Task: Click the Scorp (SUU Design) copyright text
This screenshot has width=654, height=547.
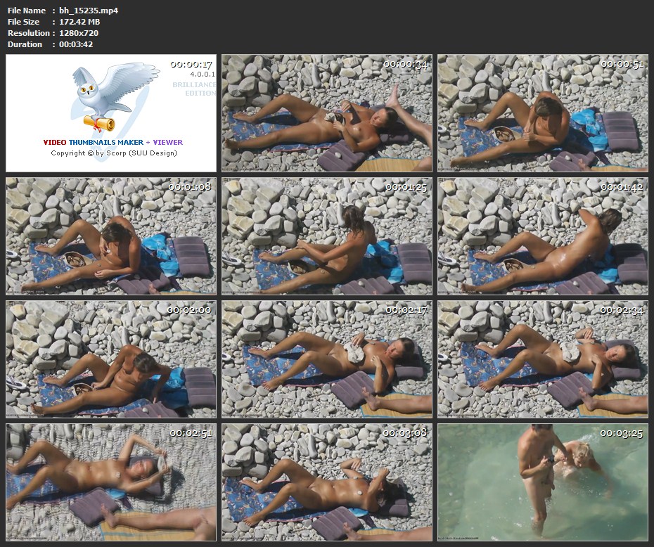Action: [113, 153]
